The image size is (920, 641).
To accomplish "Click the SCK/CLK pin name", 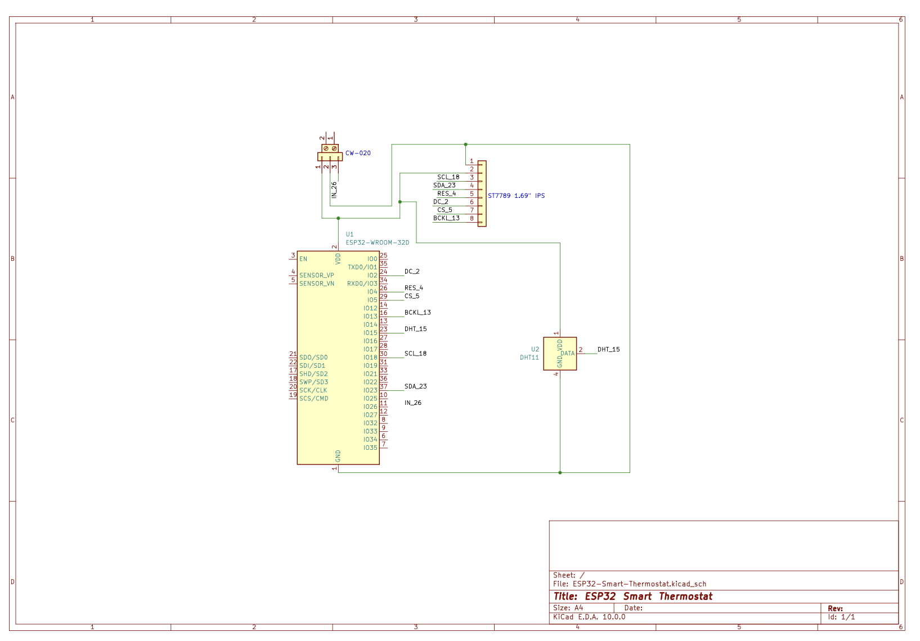I will [x=313, y=390].
